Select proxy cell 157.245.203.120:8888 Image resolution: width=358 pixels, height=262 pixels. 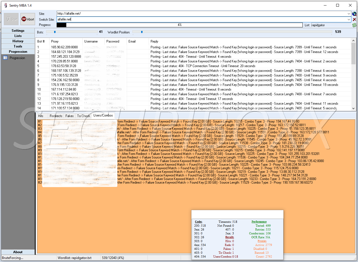pyautogui.click(x=66, y=57)
